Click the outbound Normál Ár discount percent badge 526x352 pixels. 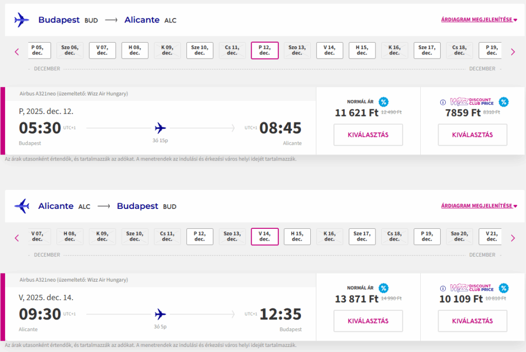(383, 102)
